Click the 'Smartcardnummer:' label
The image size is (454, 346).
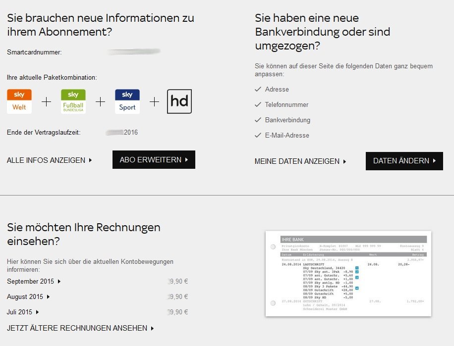point(34,52)
